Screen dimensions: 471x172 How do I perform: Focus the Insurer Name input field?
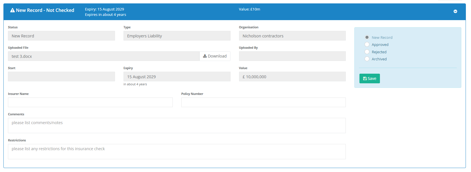(x=90, y=102)
